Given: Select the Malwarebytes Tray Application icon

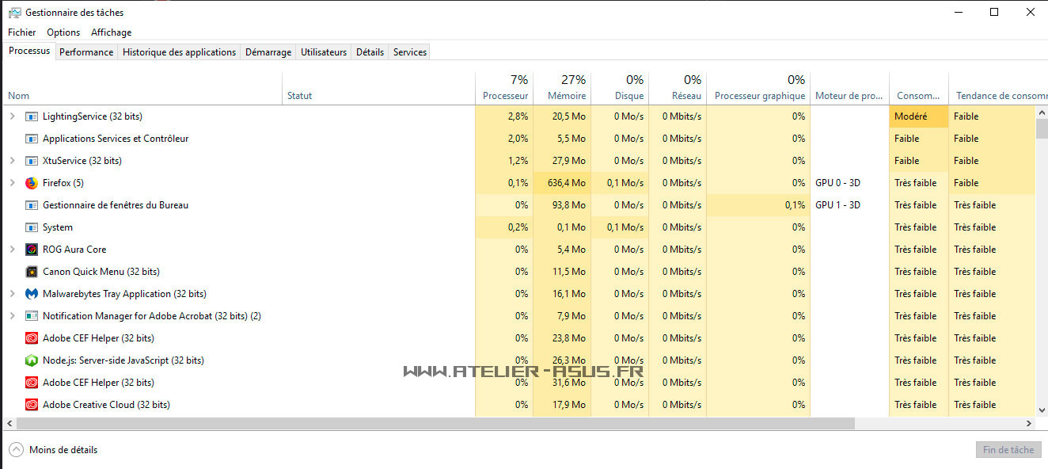Looking at the screenshot, I should point(32,294).
